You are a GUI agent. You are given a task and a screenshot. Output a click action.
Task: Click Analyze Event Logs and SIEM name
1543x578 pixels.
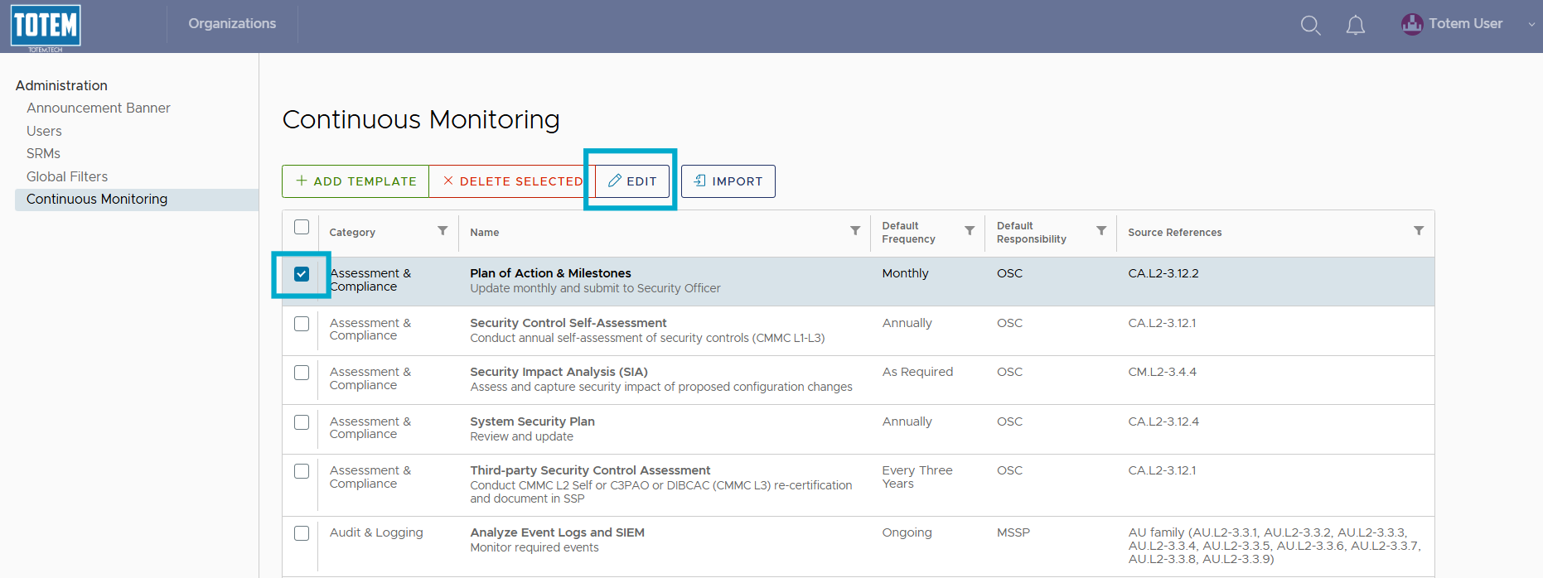[x=558, y=532]
